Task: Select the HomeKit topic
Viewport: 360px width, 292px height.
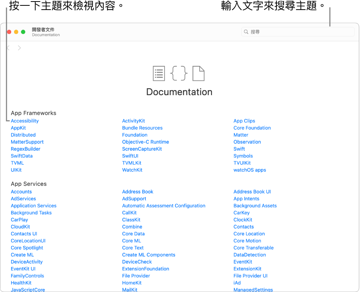Action: 132,283
